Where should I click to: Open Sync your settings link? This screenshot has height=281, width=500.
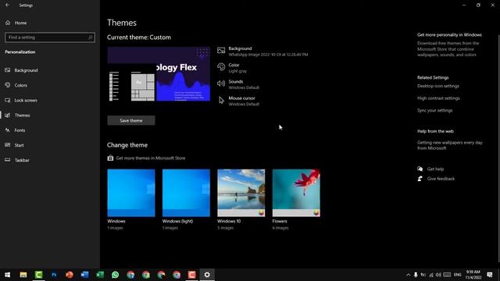(x=434, y=110)
